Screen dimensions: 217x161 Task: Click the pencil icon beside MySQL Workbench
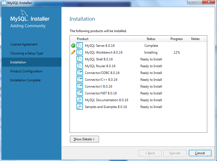tap(73, 52)
